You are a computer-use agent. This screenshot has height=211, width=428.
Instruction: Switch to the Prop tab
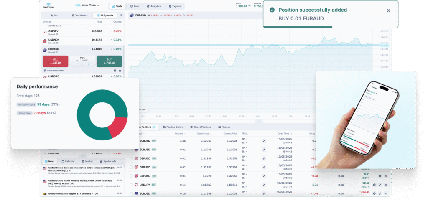click(135, 6)
